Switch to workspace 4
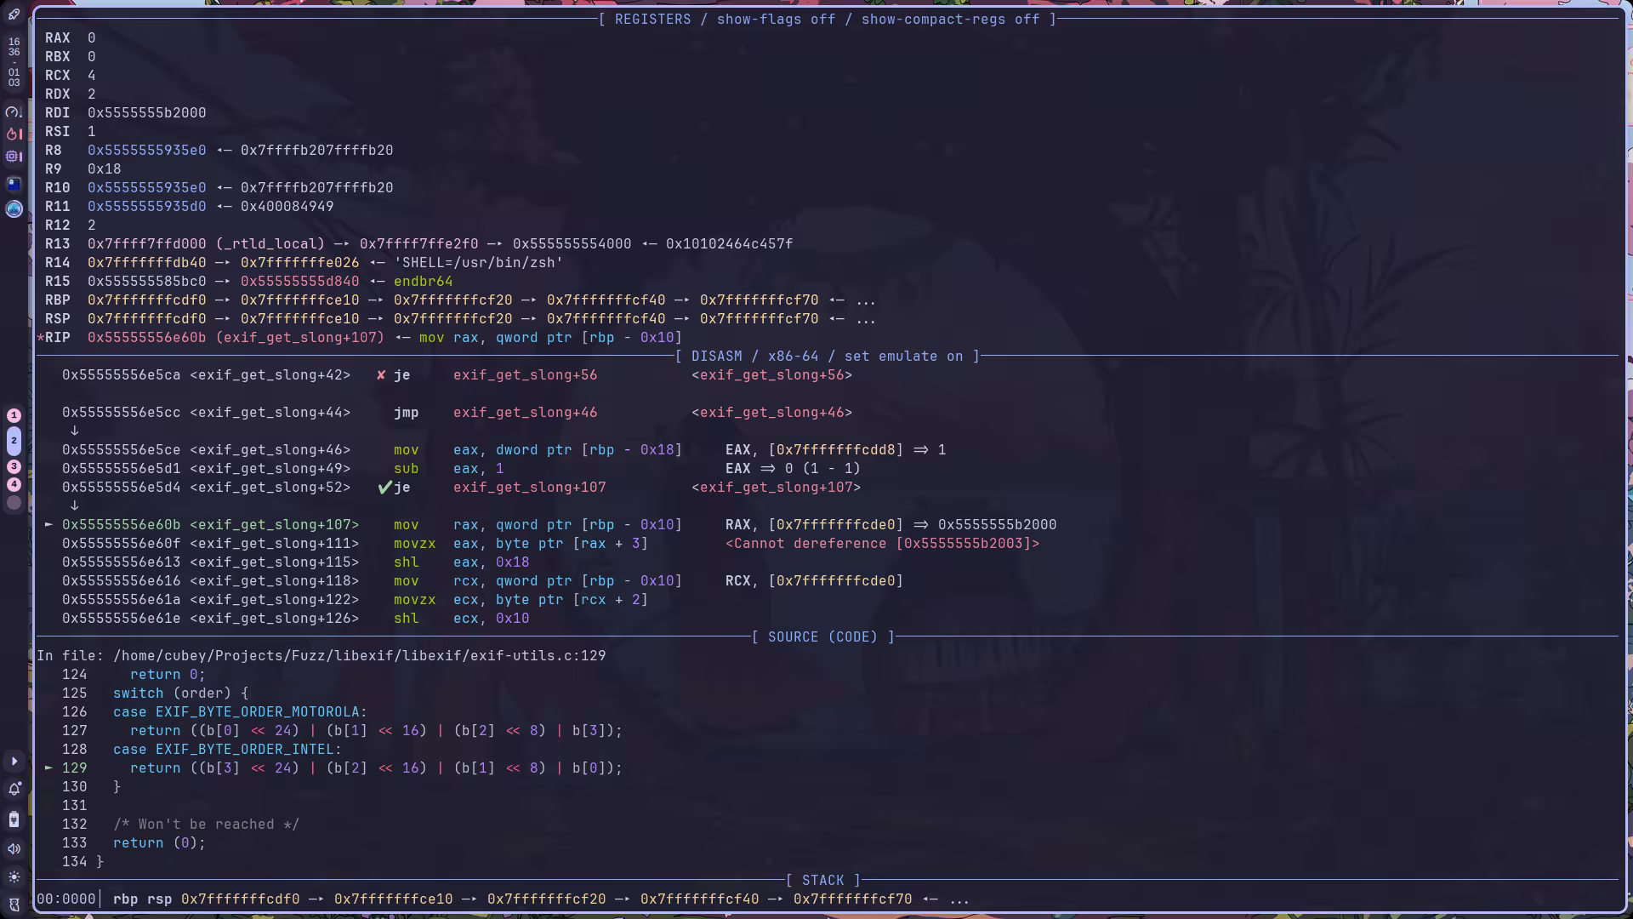The image size is (1633, 919). click(14, 484)
